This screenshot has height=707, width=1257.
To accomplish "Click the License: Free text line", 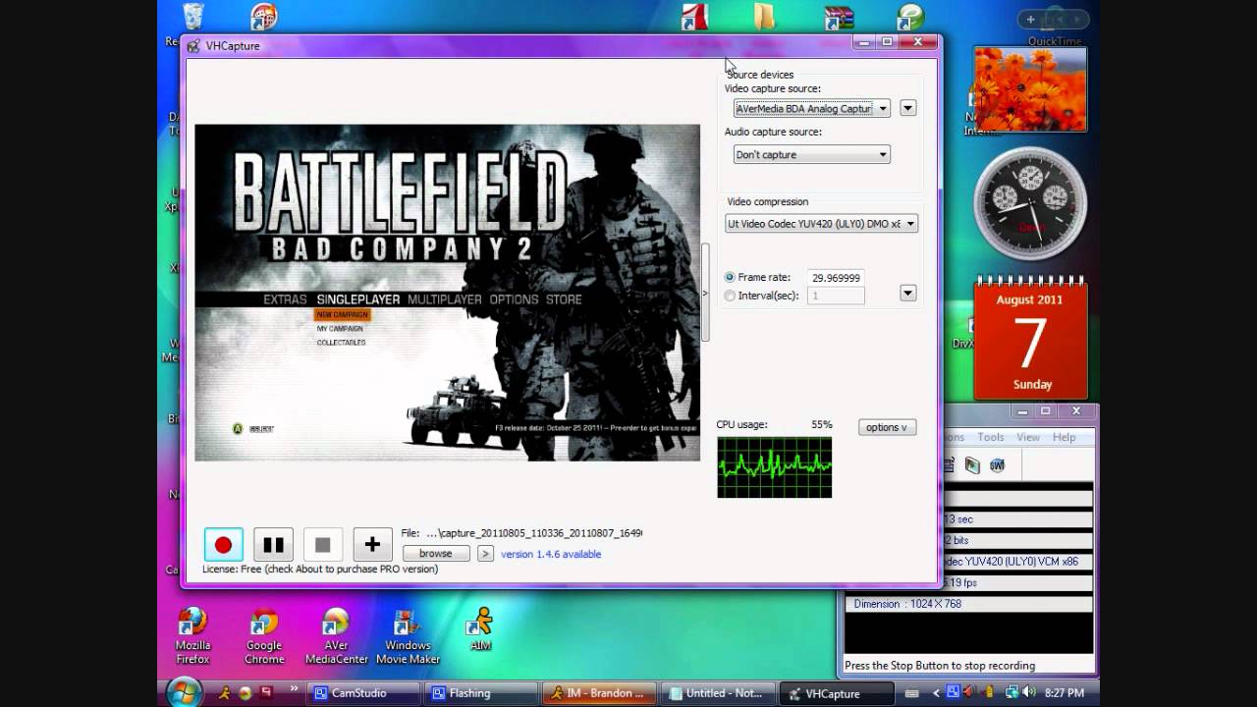I will click(x=320, y=569).
